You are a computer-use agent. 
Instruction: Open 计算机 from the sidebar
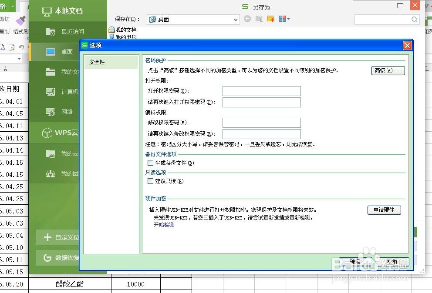pos(65,91)
